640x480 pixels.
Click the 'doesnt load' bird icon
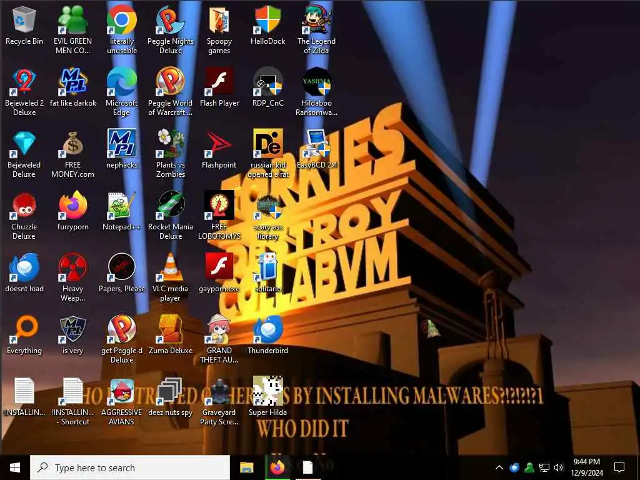[24, 272]
